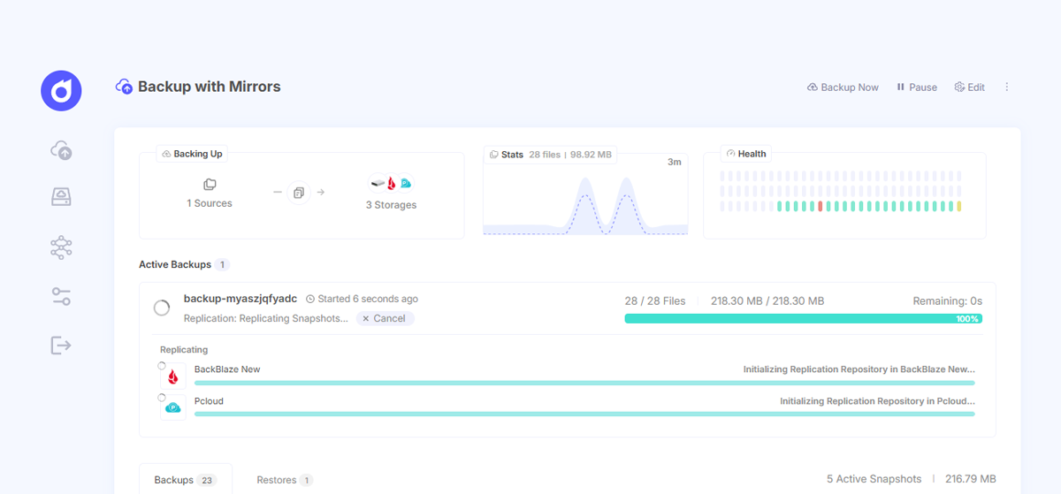Click the Sources files icon

[210, 185]
